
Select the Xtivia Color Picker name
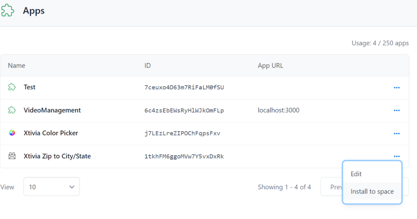pyautogui.click(x=51, y=133)
